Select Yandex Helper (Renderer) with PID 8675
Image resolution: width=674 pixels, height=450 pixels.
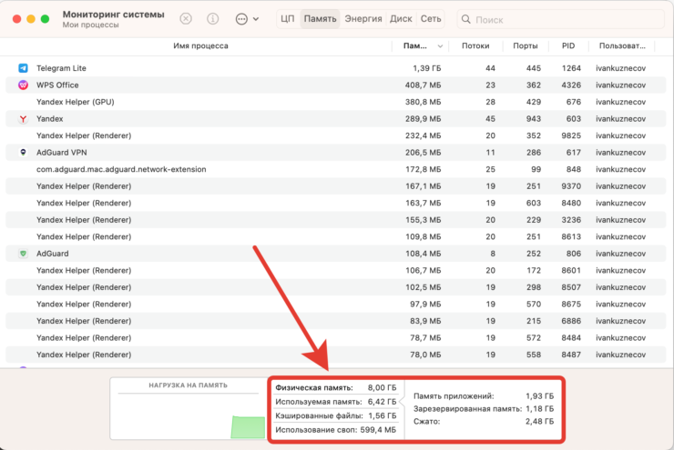point(336,305)
